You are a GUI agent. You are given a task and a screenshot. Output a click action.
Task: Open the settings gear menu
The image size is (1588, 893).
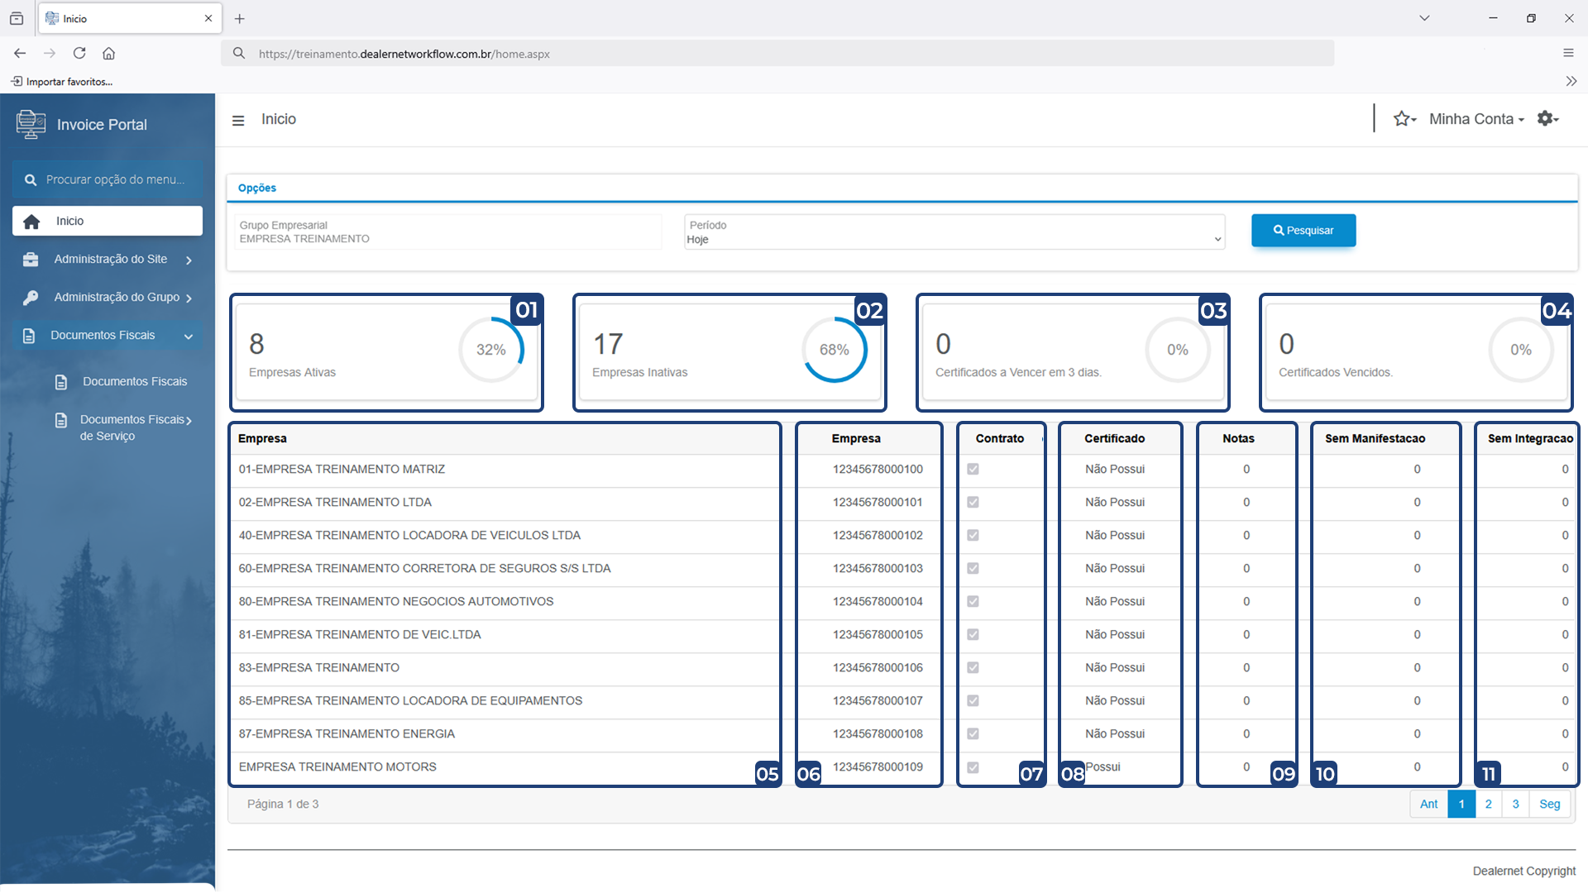[1547, 119]
